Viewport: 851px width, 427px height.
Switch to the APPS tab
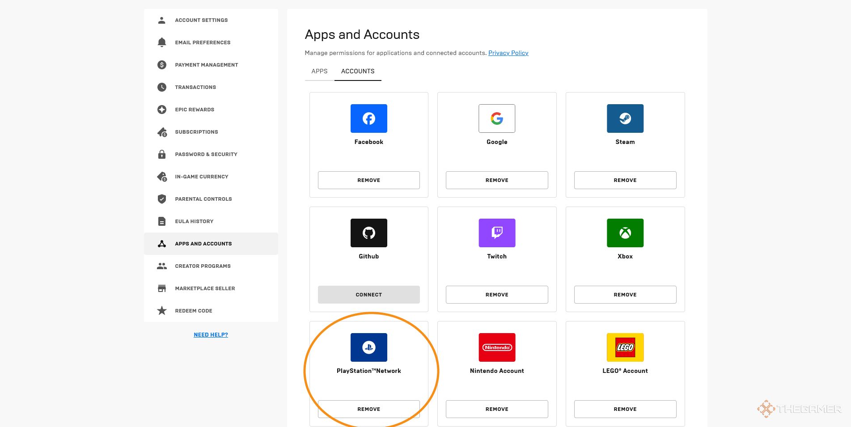319,71
